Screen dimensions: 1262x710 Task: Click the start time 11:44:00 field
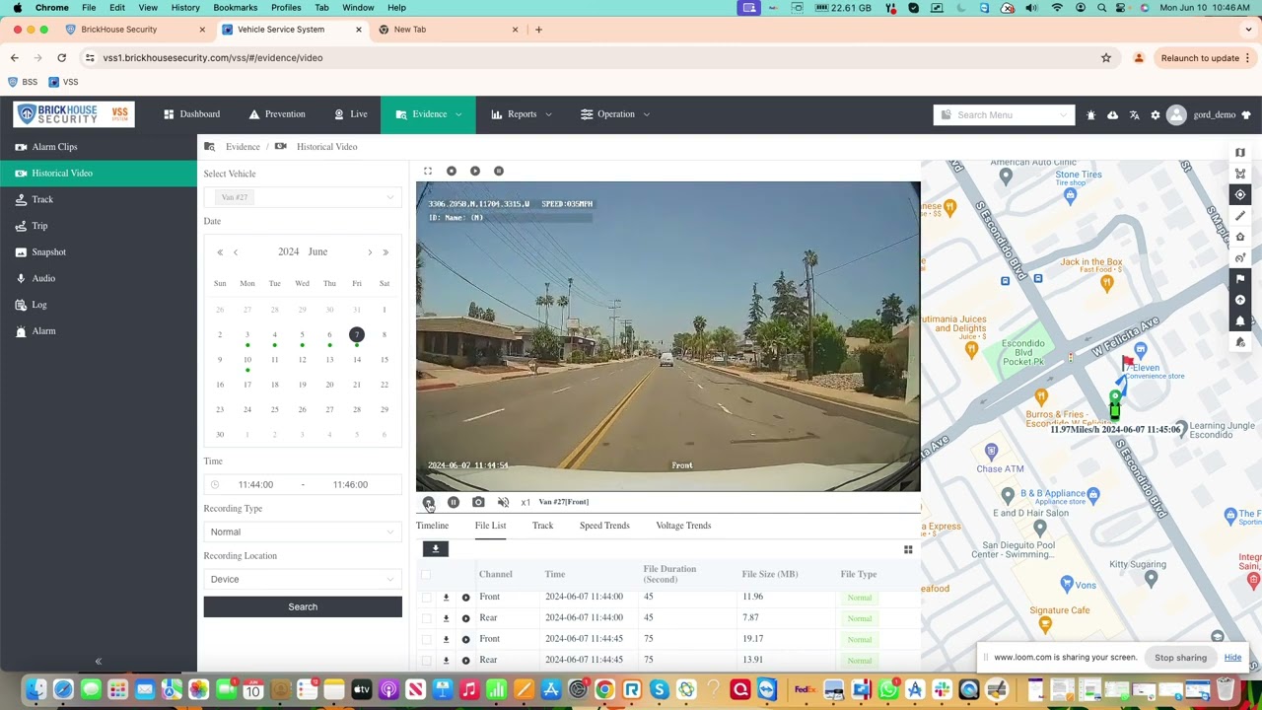[x=255, y=484]
